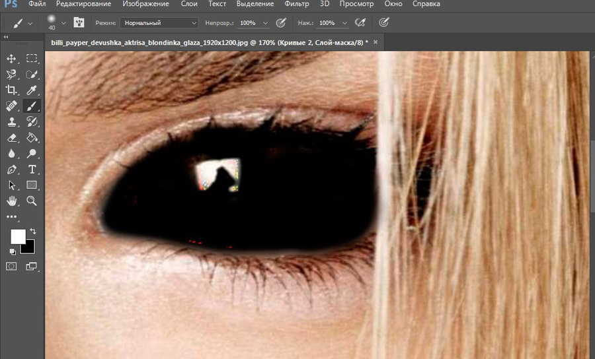Open the tool preset picker for Brush
Screen dimensions: 595x359
click(x=22, y=23)
